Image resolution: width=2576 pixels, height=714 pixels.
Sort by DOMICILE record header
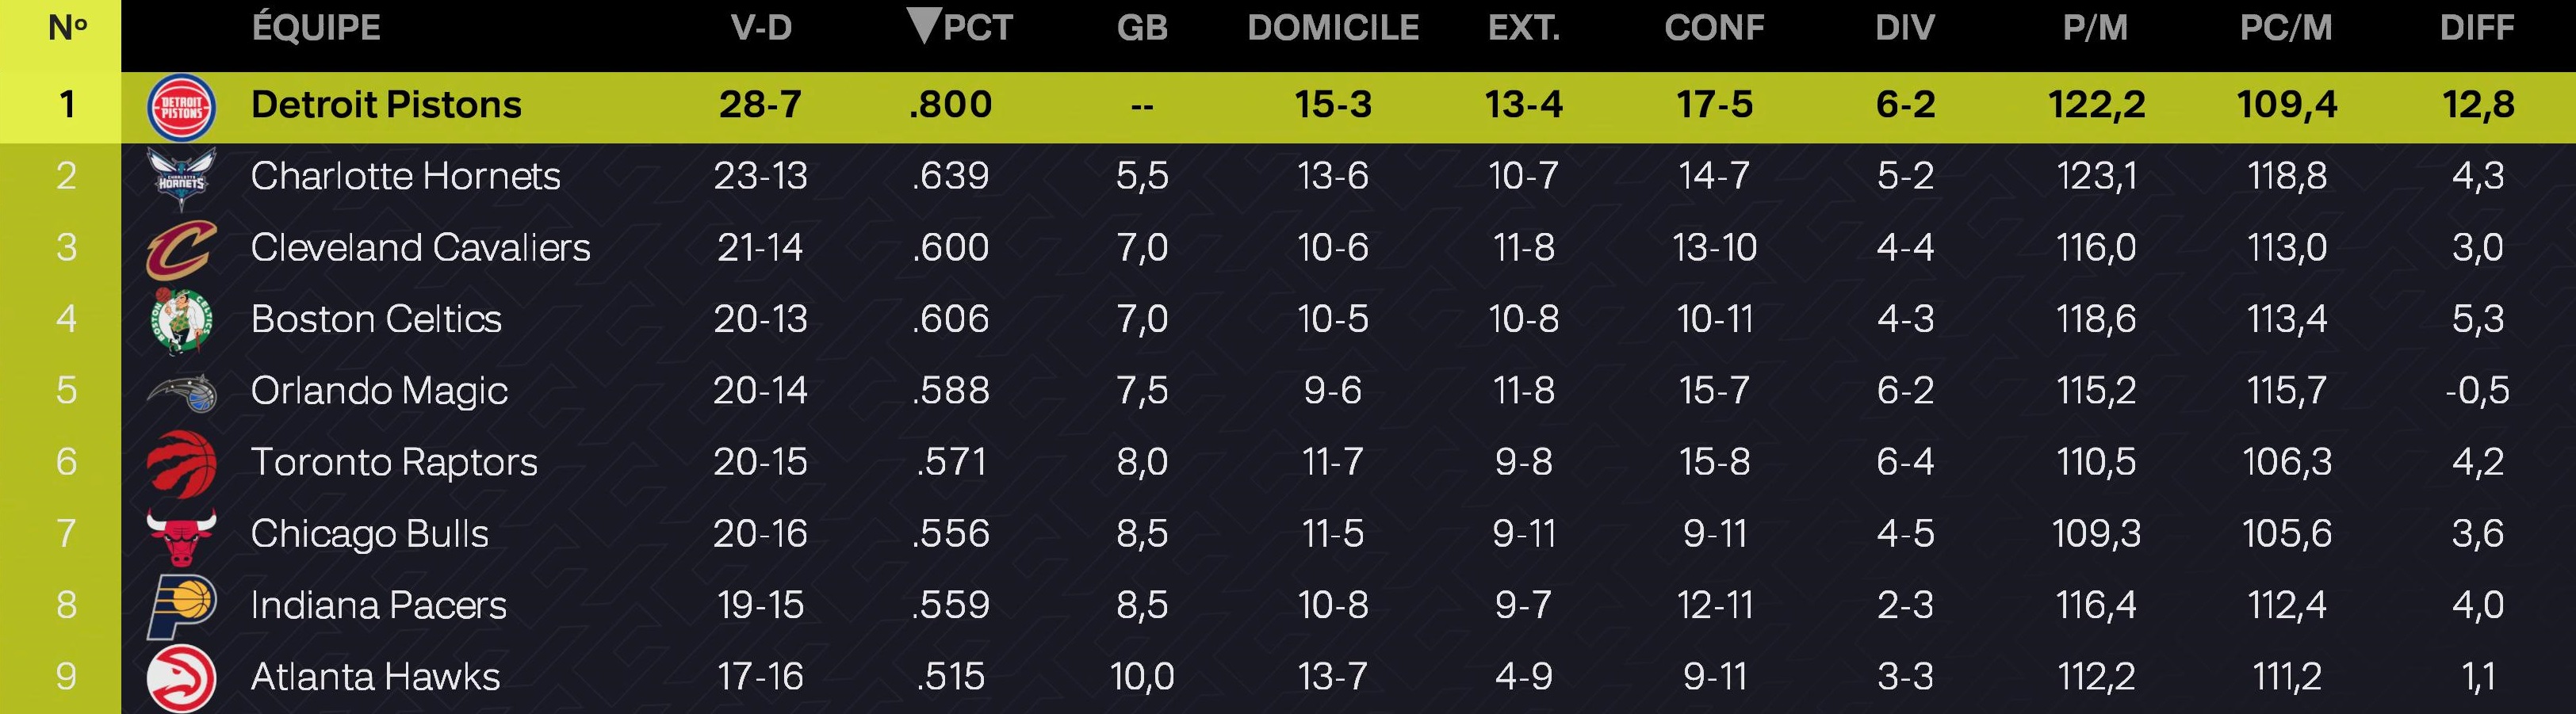click(1333, 28)
